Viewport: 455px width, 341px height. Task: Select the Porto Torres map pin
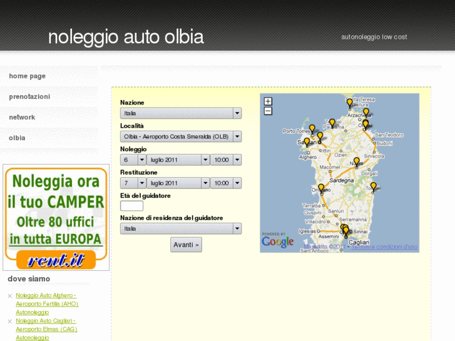pyautogui.click(x=311, y=129)
